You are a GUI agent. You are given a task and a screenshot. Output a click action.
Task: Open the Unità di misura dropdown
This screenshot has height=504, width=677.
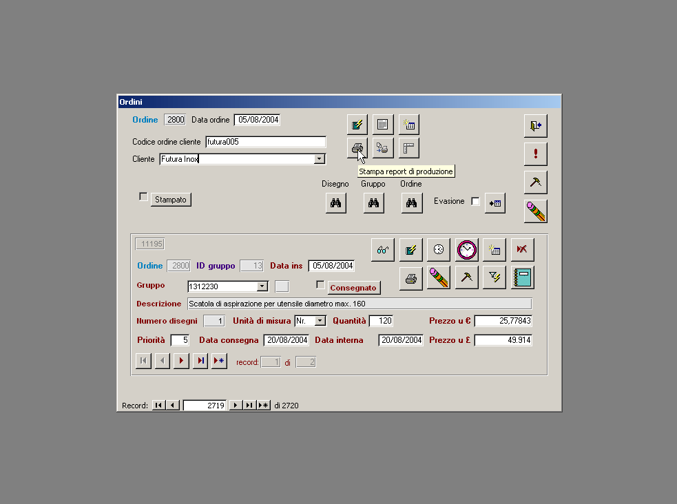pyautogui.click(x=320, y=321)
